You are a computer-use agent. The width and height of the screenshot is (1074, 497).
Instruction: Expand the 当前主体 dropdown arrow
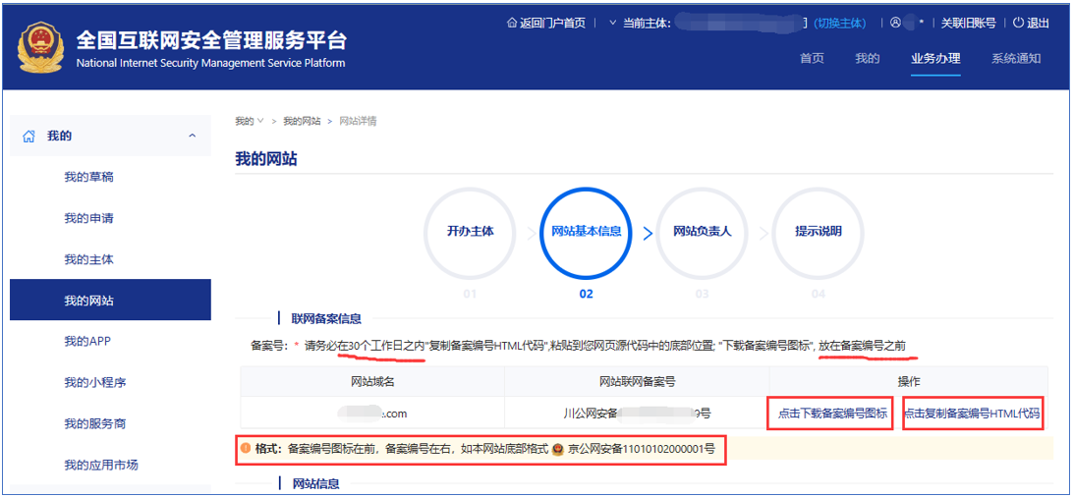[x=613, y=23]
